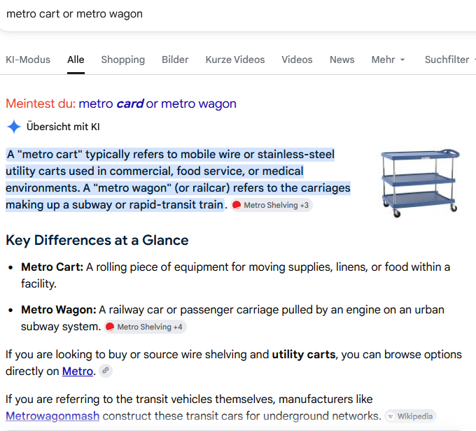476x431 pixels.
Task: Open the Metro Shelving +4 source chip
Action: (x=145, y=327)
